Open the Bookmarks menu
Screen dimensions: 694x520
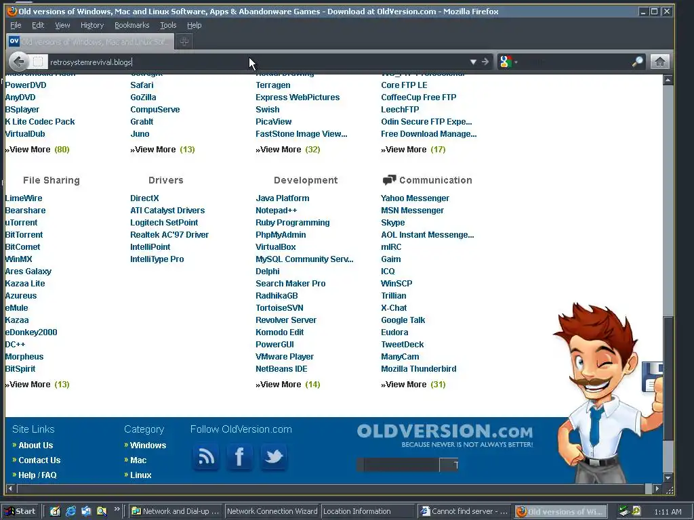[x=132, y=25]
